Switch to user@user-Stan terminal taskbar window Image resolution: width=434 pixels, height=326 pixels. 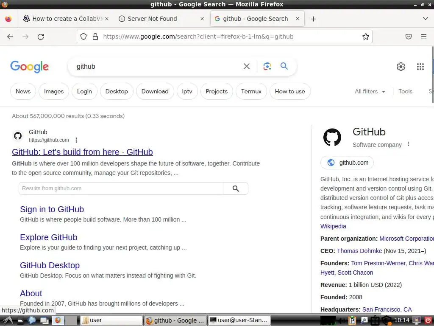(239, 320)
